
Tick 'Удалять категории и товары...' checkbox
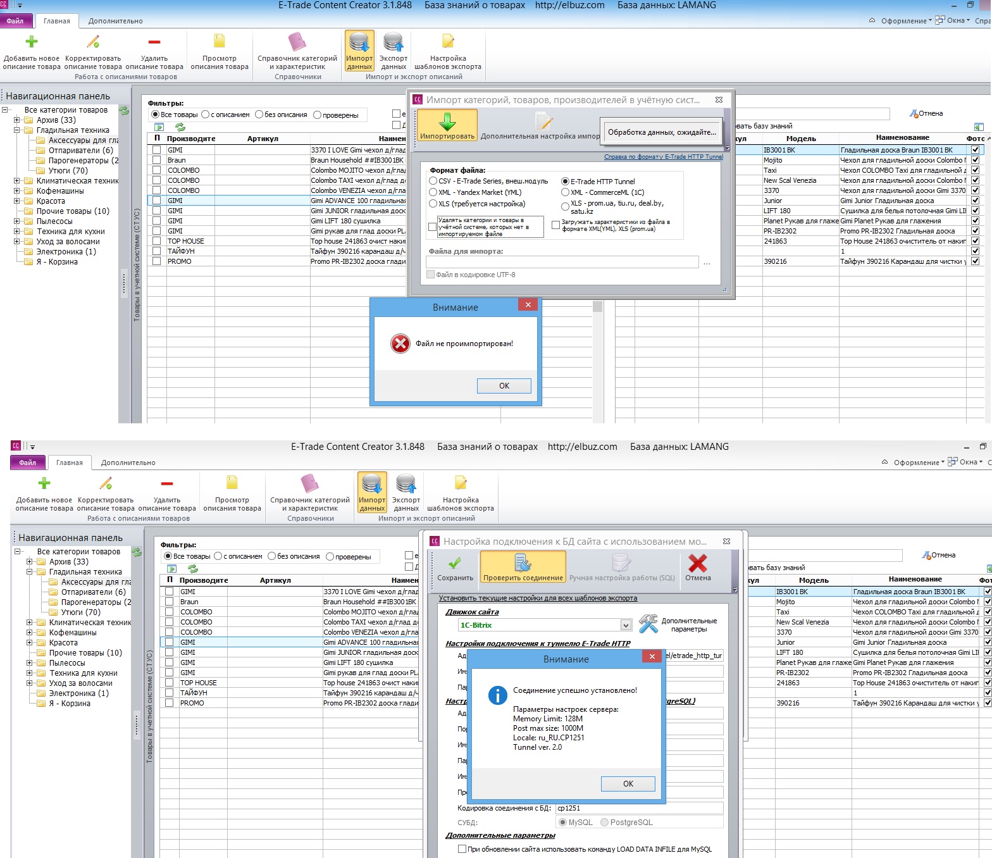[x=432, y=227]
